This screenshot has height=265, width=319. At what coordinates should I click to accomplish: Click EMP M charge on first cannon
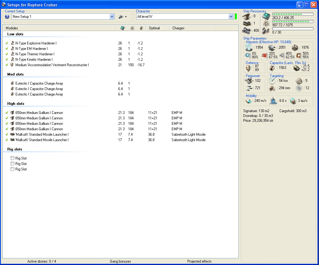[x=177, y=113]
